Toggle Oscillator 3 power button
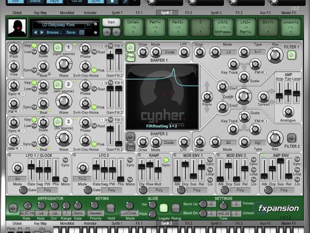The image size is (310, 233). (x=58, y=121)
